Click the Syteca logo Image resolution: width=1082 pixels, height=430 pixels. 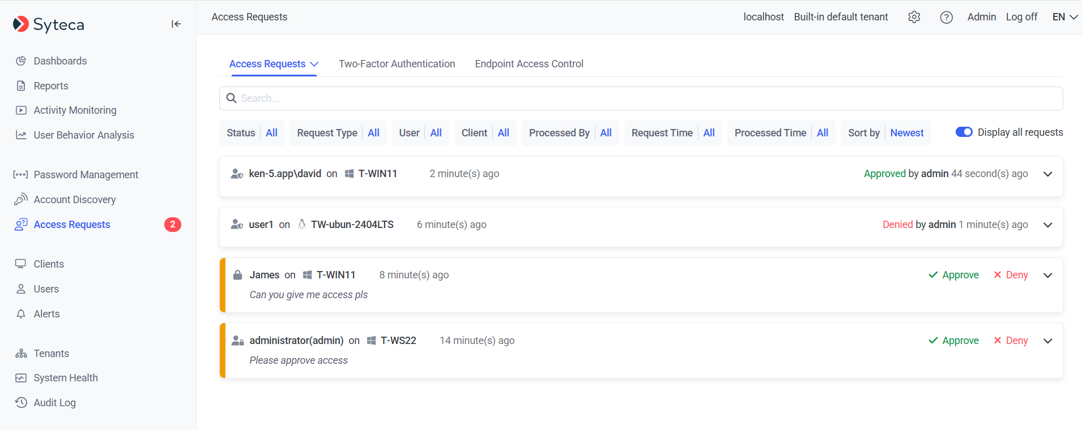click(49, 24)
